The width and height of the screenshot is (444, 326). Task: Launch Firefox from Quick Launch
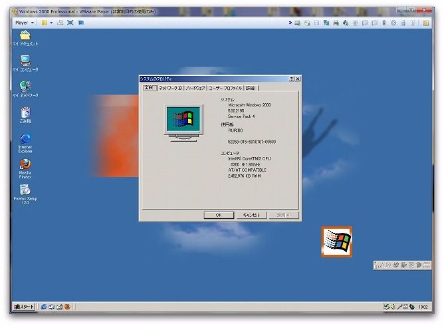(67, 307)
